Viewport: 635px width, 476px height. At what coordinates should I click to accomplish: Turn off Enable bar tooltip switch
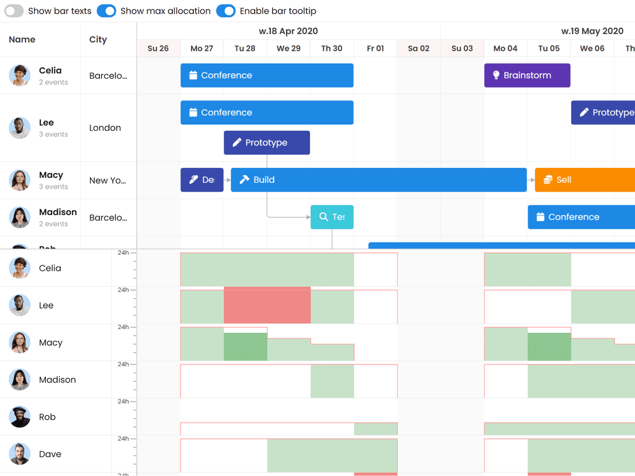pyautogui.click(x=226, y=11)
